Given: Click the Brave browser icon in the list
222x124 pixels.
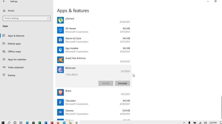Looking at the screenshot, I should point(60,92).
